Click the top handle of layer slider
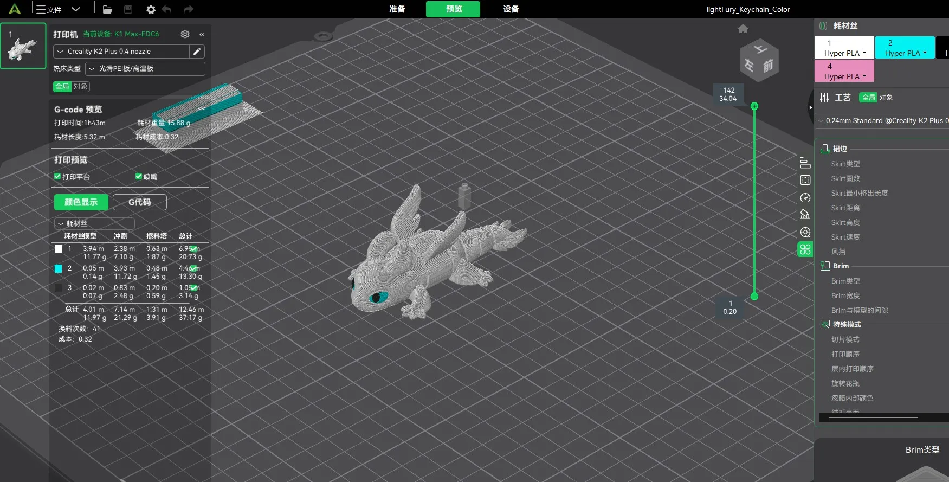949x482 pixels. (754, 106)
